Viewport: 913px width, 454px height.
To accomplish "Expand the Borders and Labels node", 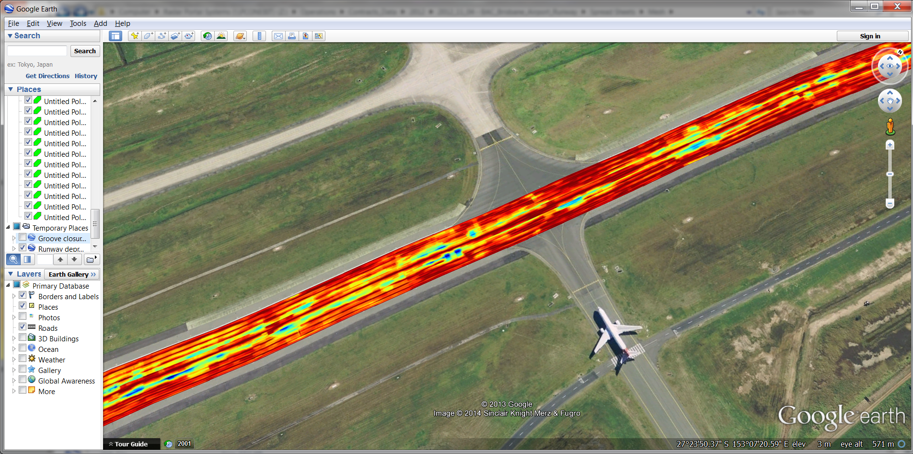I will (14, 296).
